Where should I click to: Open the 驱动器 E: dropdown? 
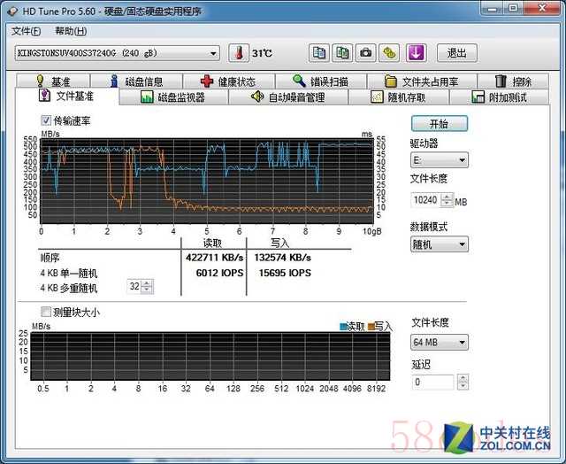coord(439,159)
